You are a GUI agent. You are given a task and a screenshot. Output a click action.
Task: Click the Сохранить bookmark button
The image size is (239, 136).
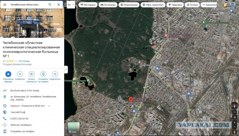click(20, 76)
